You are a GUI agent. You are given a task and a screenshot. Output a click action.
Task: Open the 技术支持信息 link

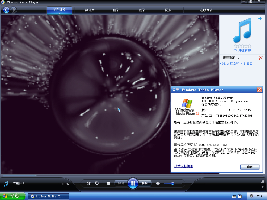coord(184,166)
